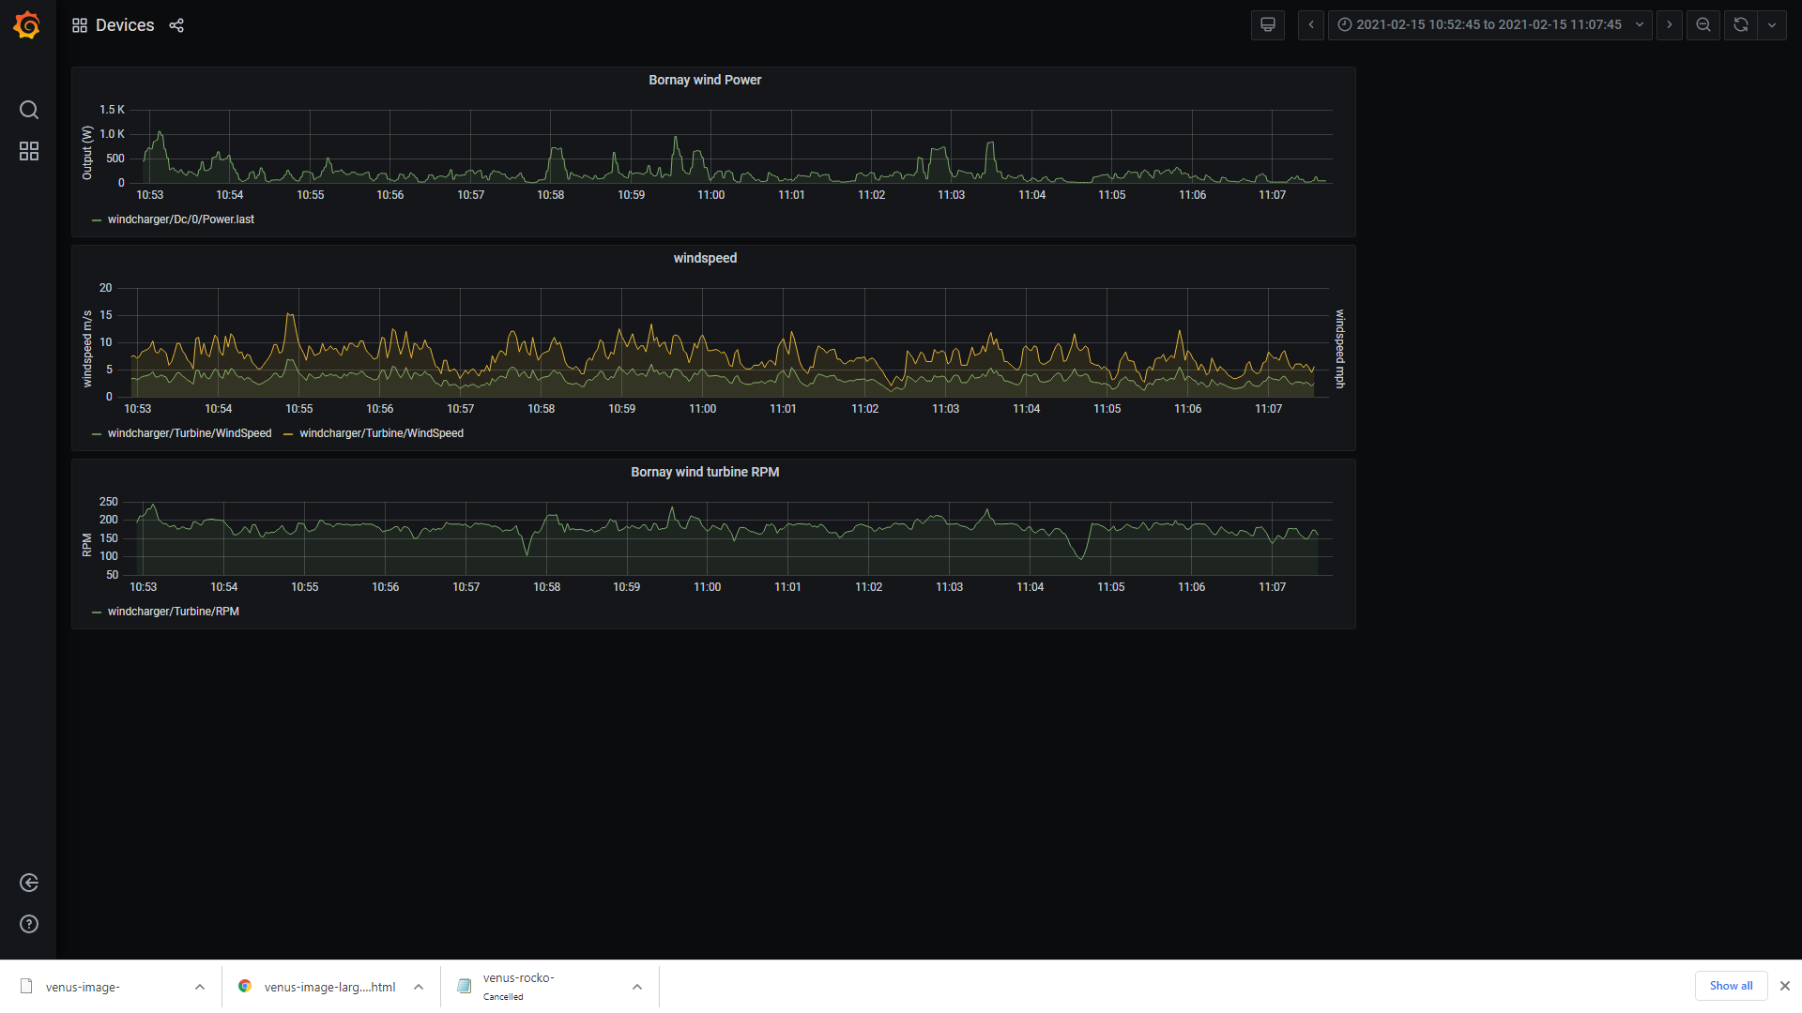Image resolution: width=1802 pixels, height=1013 pixels.
Task: Pick color for RPM series swatch
Action: tap(97, 612)
